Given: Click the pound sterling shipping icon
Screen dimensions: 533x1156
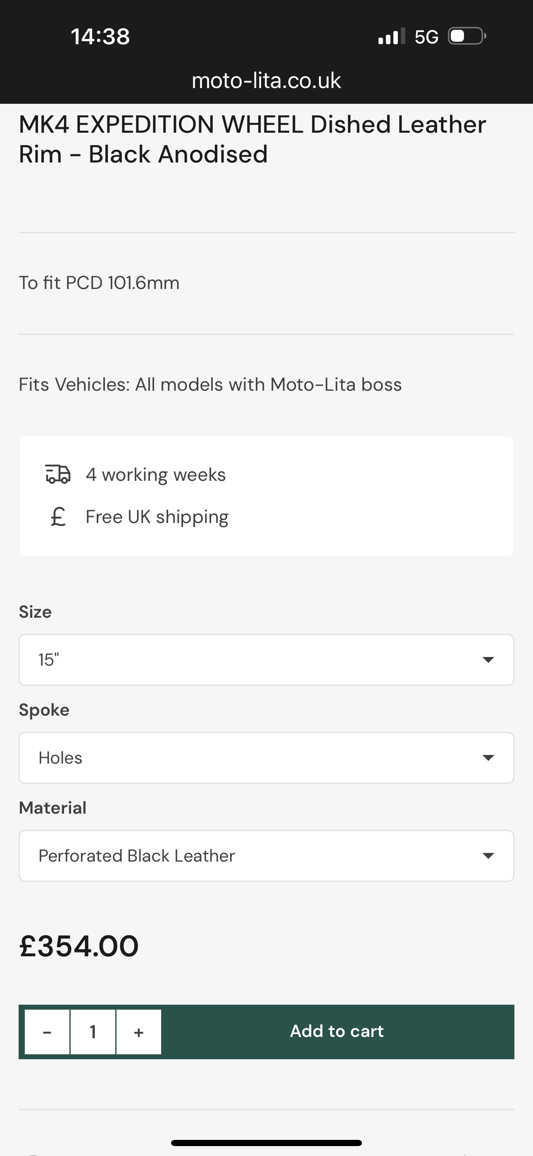Looking at the screenshot, I should 58,516.
